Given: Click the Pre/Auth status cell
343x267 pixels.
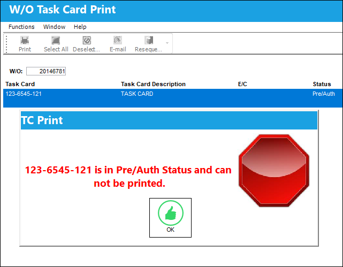Looking at the screenshot, I should 324,94.
